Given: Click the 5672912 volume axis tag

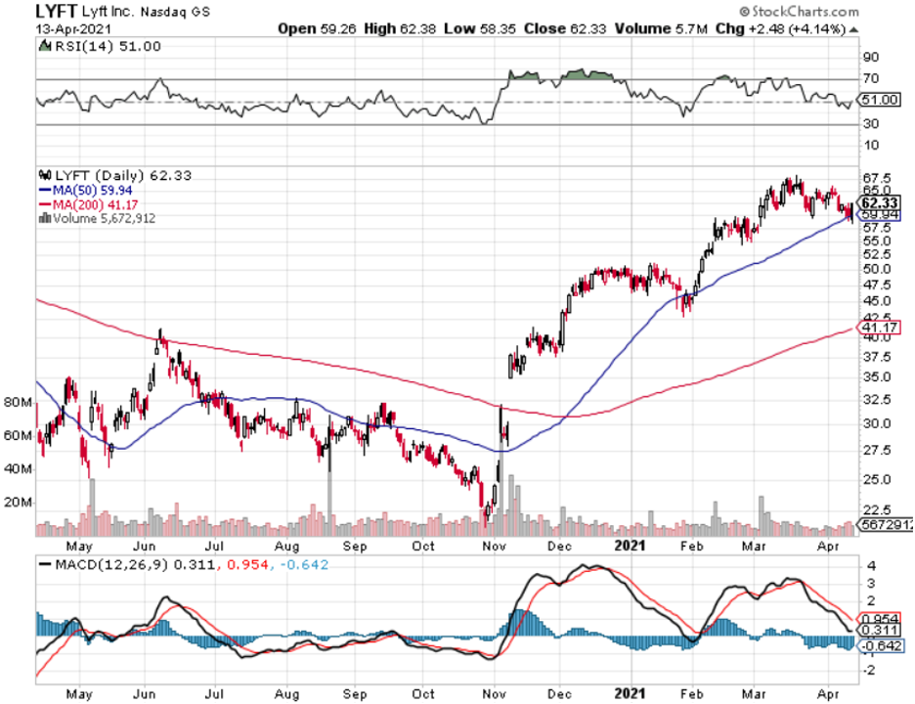Looking at the screenshot, I should pyautogui.click(x=886, y=525).
